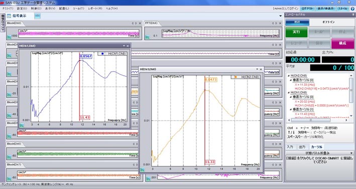Viewport: 356px width, 189px height.
Task: Click the graph tool icon in H(Ch1,Ch8) window
Action: [x=22, y=125]
